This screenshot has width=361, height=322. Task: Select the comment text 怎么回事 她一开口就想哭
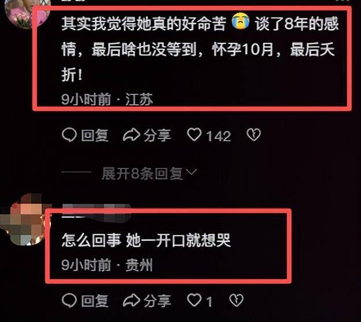pyautogui.click(x=146, y=240)
